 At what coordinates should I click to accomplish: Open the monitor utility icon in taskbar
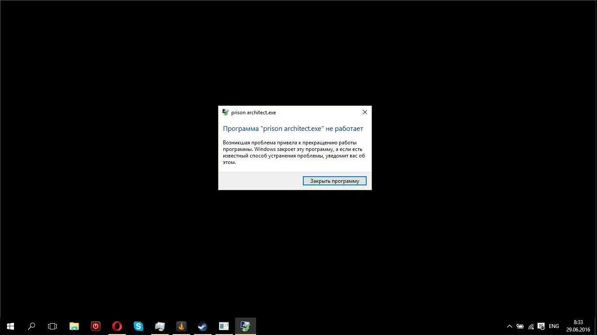(160, 326)
